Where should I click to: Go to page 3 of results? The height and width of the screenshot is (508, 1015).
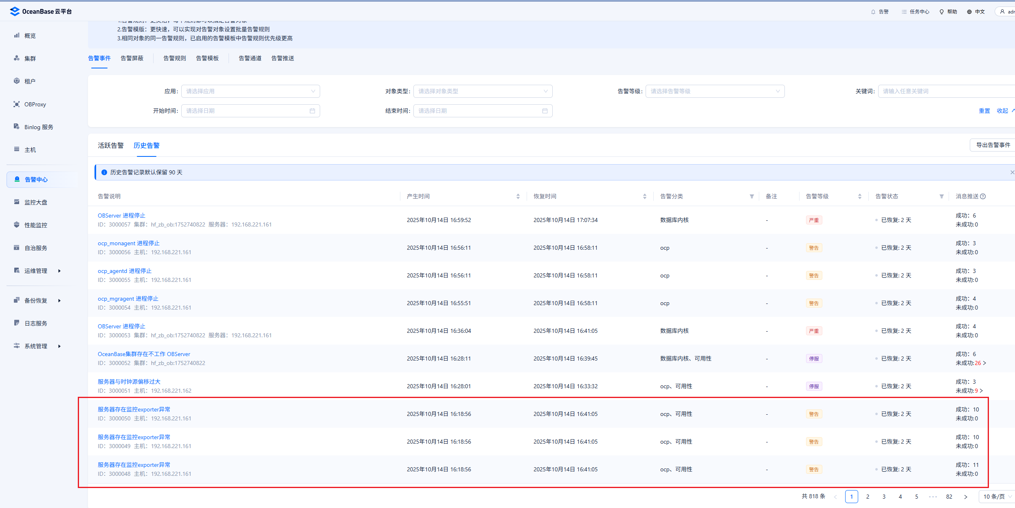coord(884,497)
